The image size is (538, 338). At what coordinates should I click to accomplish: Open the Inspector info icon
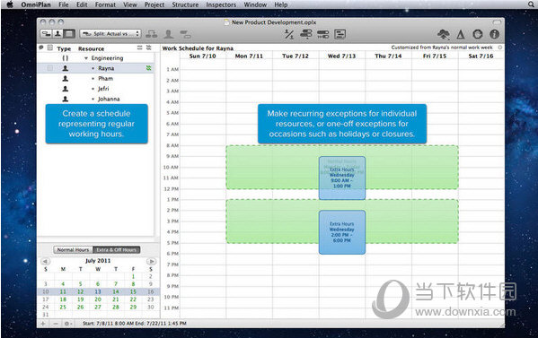(x=494, y=34)
